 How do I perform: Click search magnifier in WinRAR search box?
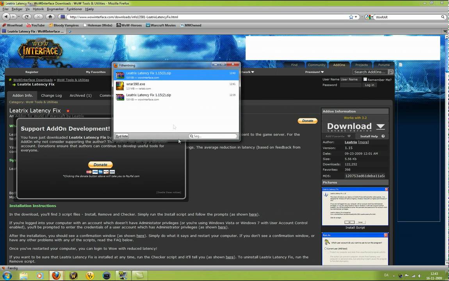click(443, 17)
